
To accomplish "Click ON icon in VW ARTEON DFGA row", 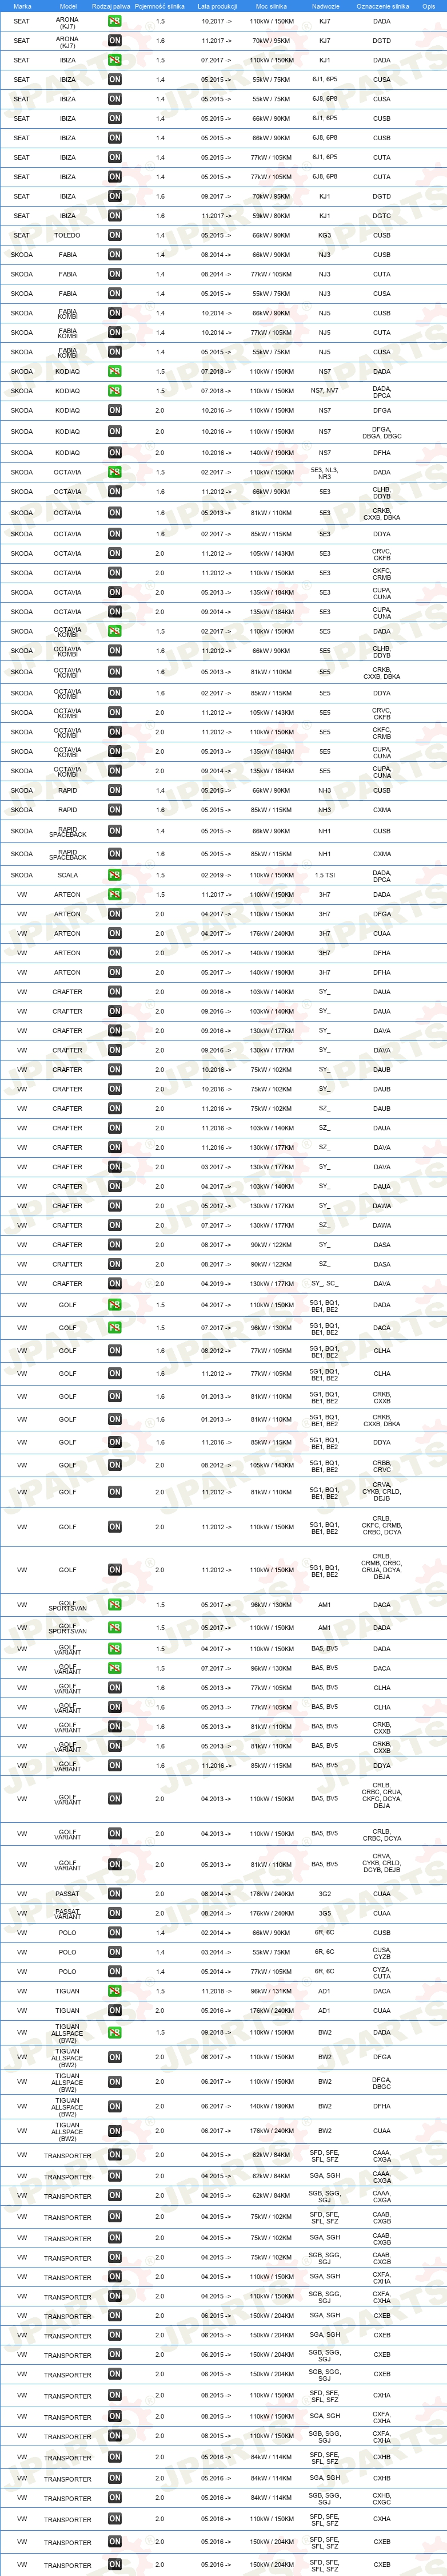I will point(115,914).
